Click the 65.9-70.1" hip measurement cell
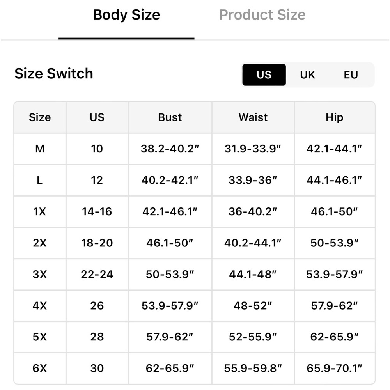 (x=335, y=368)
